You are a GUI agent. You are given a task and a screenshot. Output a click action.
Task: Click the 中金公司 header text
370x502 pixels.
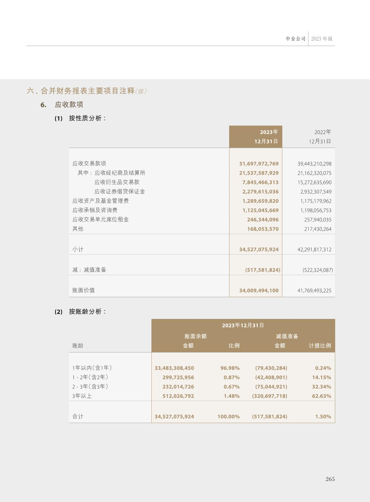[x=296, y=39]
